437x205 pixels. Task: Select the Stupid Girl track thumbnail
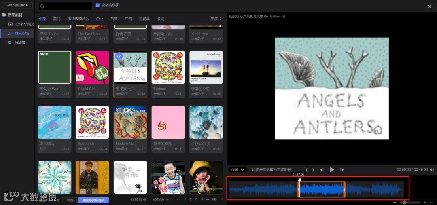[93, 68]
